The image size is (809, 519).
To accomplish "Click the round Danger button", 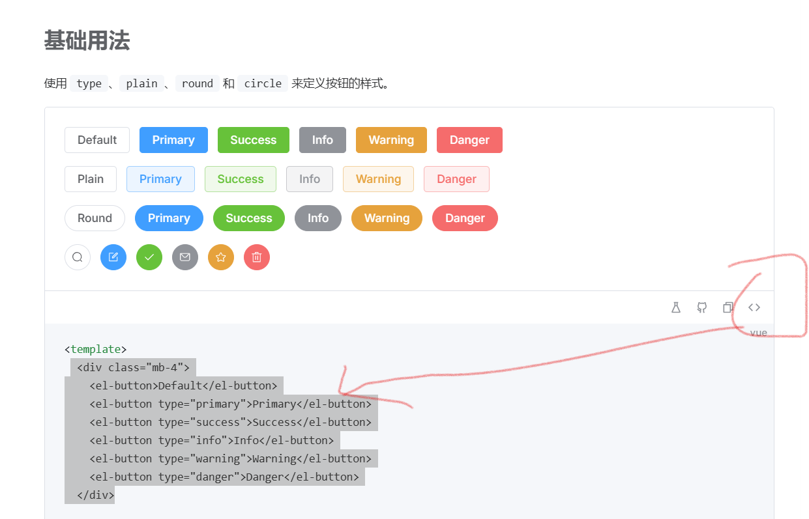I will (x=465, y=218).
